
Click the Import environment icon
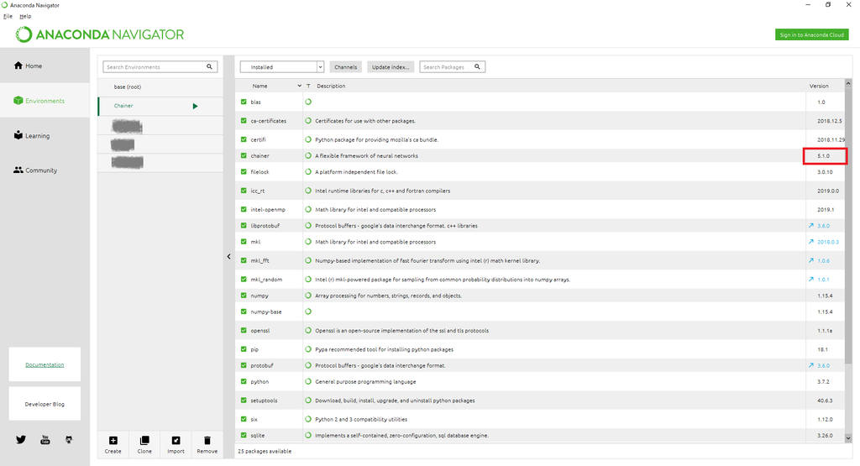(176, 440)
